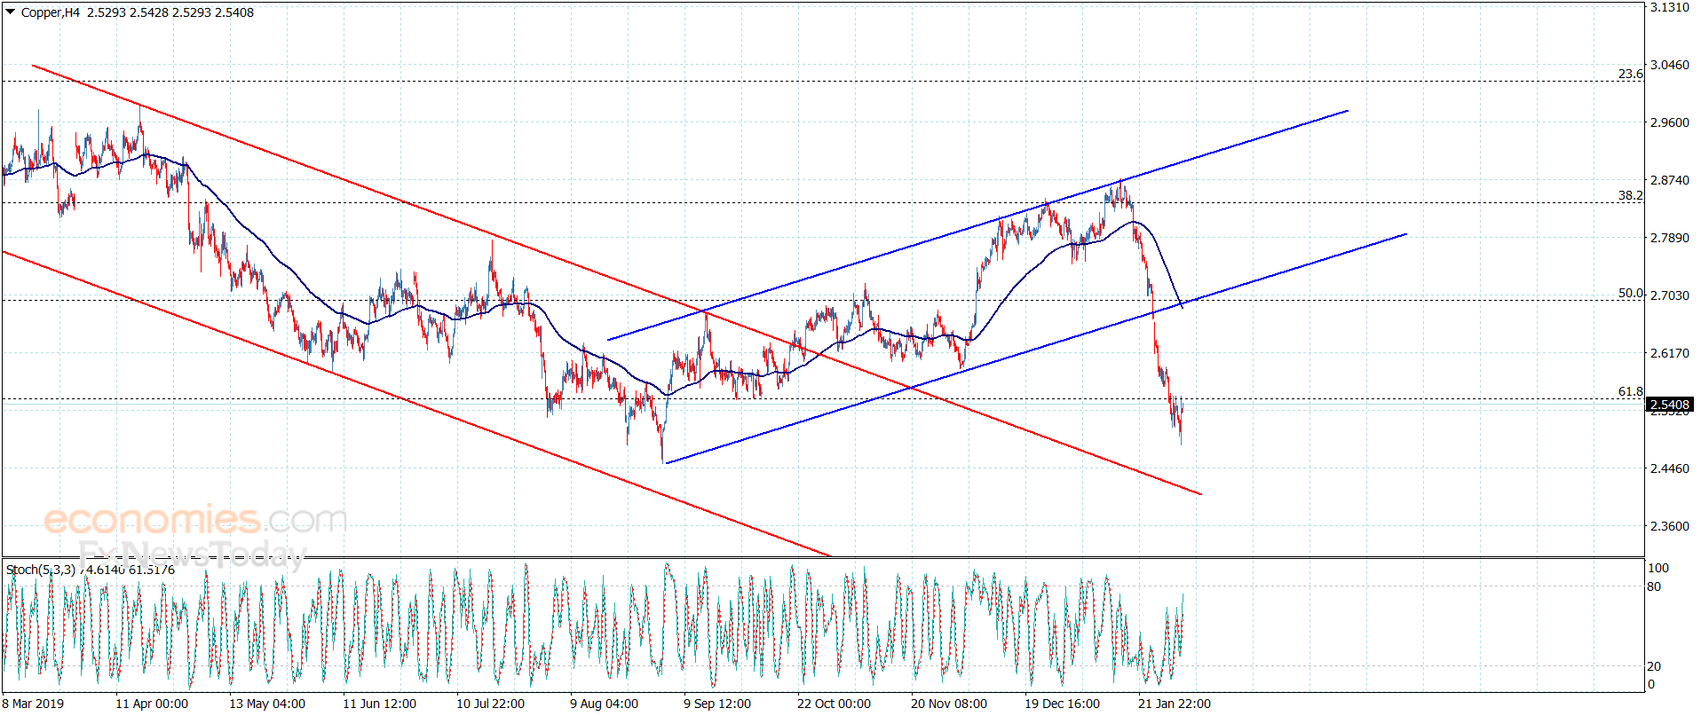Click the 19 Dec 16:00 time label
1701x716 pixels.
pyautogui.click(x=1063, y=704)
